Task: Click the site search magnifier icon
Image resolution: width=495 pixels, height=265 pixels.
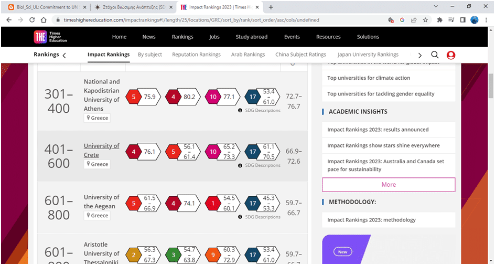Action: pyautogui.click(x=435, y=55)
